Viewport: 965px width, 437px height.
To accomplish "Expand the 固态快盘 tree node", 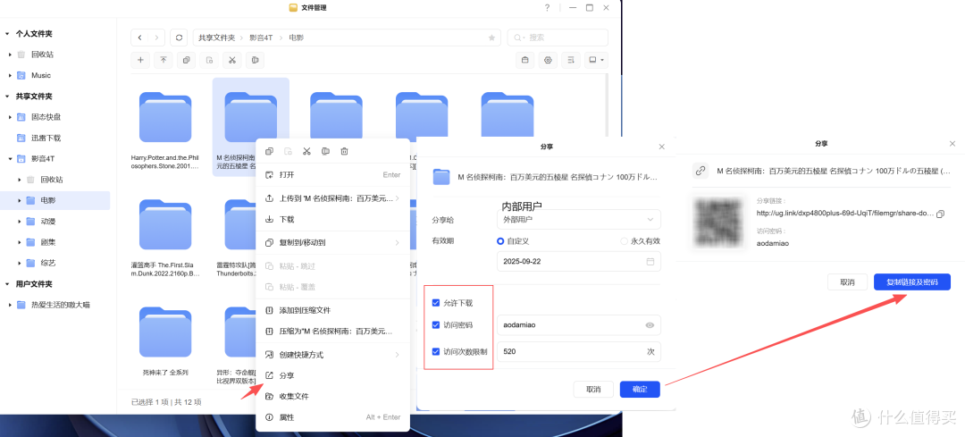I will (11, 117).
